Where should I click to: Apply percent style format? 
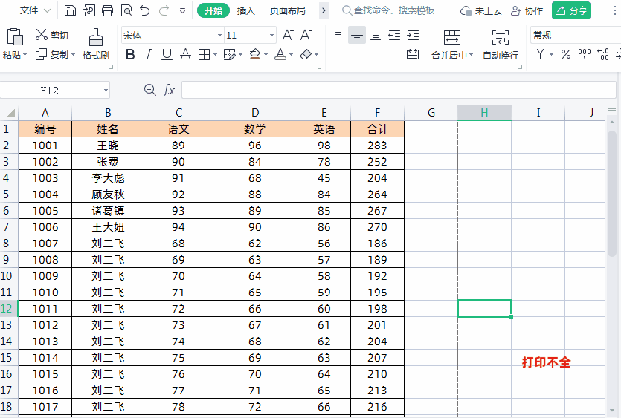point(565,54)
